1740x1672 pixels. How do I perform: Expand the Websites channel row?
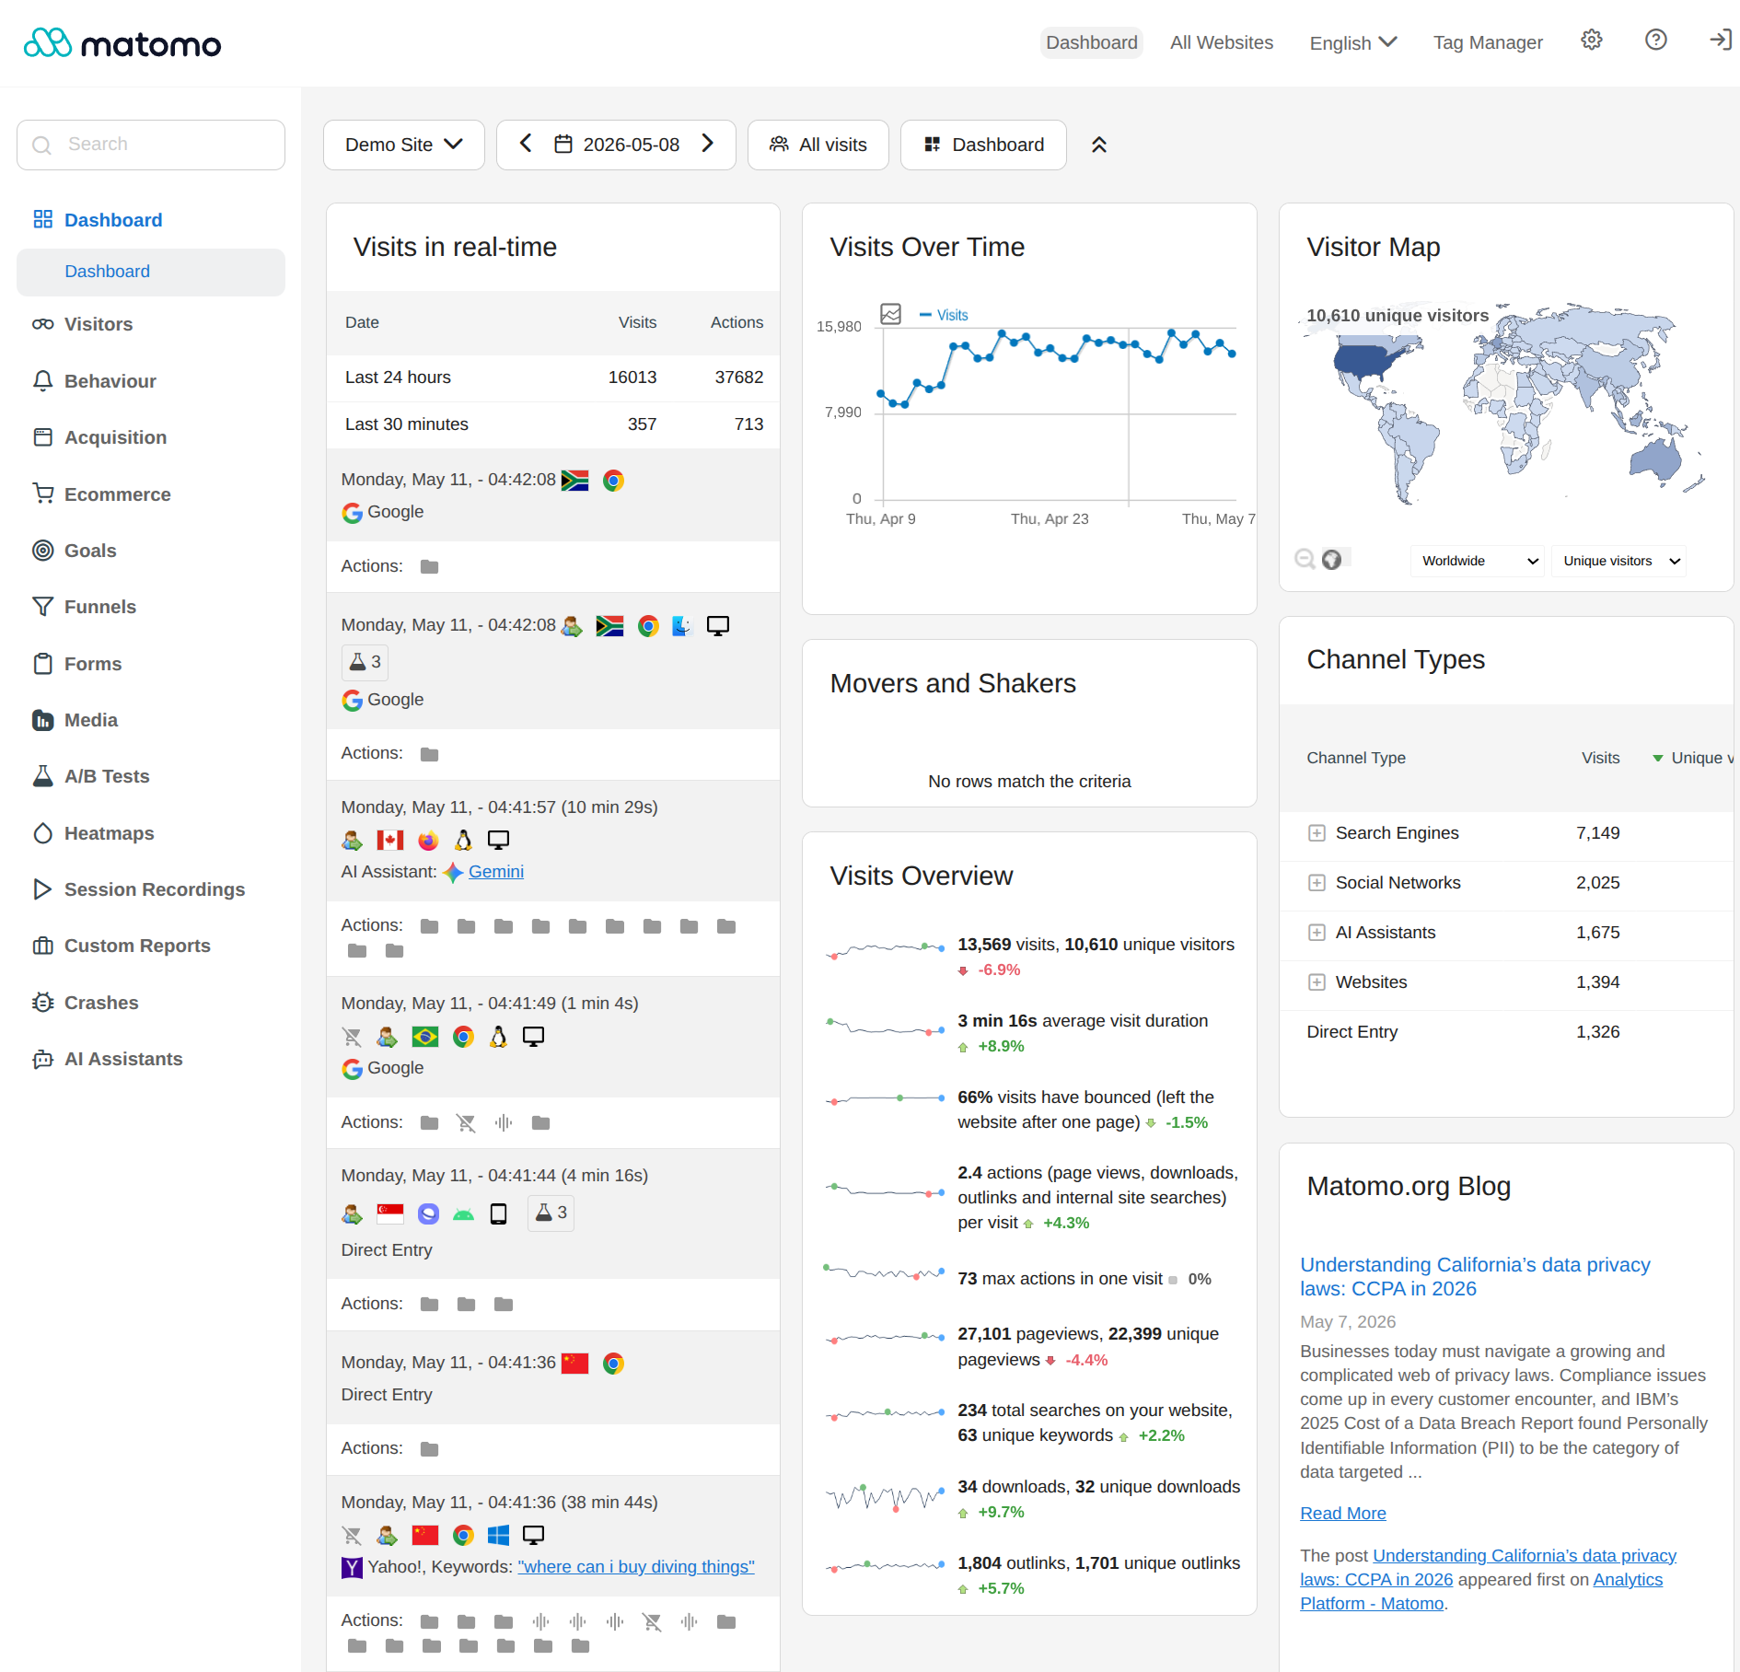pos(1317,982)
